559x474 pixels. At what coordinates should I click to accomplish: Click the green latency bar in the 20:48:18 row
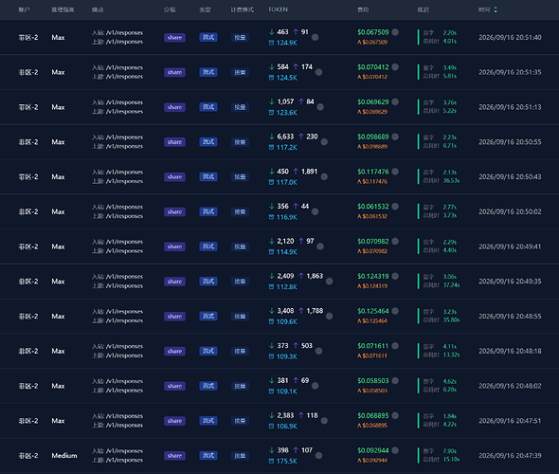pyautogui.click(x=418, y=351)
